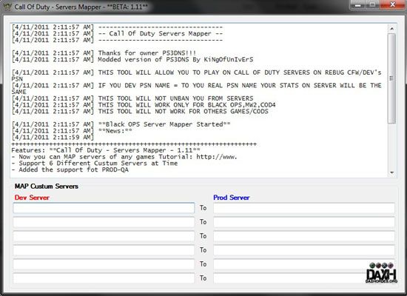Click the app icon in title bar

pyautogui.click(x=7, y=7)
